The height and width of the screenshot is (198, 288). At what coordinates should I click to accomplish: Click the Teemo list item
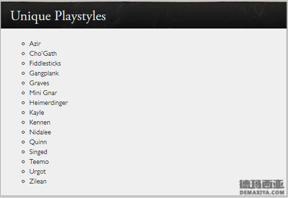pyautogui.click(x=39, y=161)
